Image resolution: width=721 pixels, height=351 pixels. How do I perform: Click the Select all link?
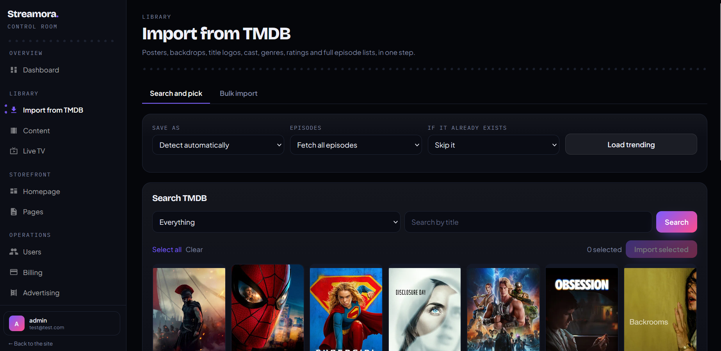coord(167,250)
